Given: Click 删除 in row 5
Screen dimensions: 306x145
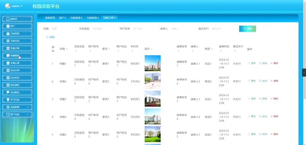Looking at the screenshot, I should coord(274,134).
